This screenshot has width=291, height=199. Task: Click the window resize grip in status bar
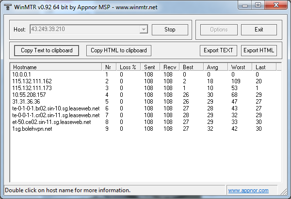[284, 192]
